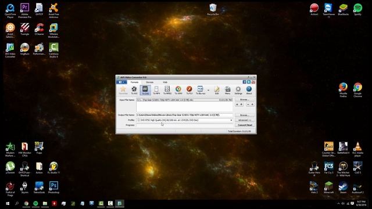Click the add/remove file button

(250, 105)
